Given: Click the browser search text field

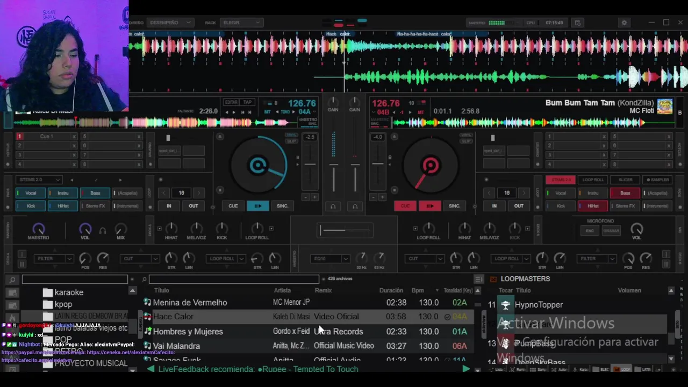Looking at the screenshot, I should [x=234, y=279].
